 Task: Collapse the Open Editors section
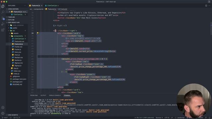17,9
